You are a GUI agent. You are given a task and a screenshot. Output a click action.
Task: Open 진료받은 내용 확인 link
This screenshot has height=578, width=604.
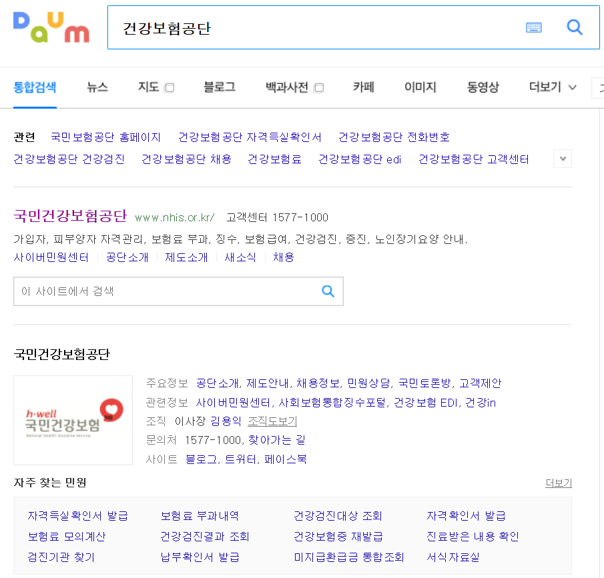(x=473, y=537)
